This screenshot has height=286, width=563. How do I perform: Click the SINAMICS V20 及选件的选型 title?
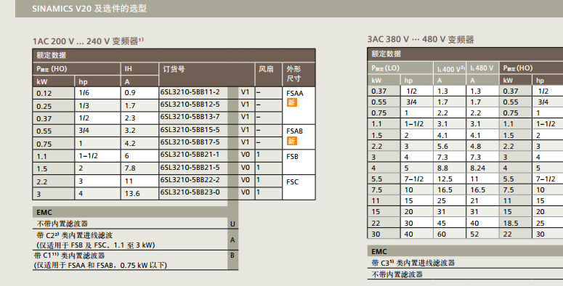[89, 9]
